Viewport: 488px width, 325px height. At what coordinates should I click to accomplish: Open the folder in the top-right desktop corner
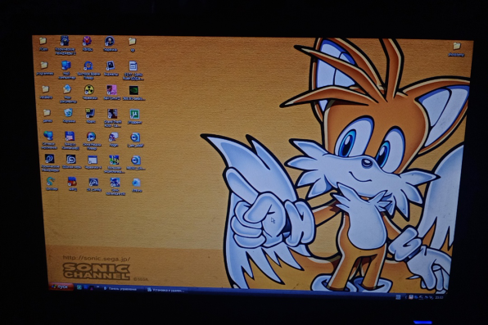457,49
